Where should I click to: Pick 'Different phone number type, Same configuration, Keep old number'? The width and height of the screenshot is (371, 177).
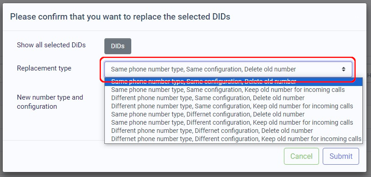click(233, 106)
